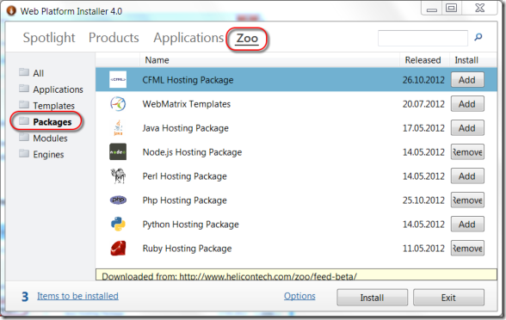Click the Node.js Hosting Package icon

point(118,152)
